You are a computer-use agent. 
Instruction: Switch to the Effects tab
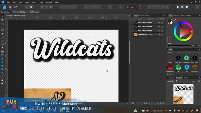pos(141,15)
